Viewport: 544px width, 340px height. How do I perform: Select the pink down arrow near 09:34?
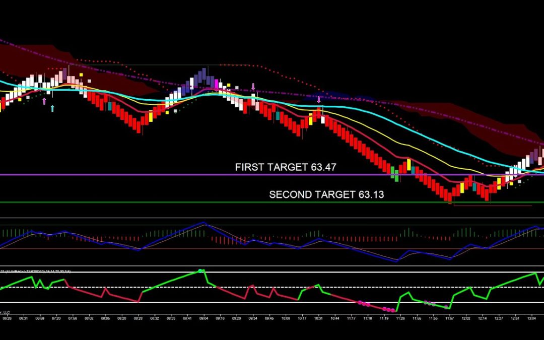(x=253, y=86)
